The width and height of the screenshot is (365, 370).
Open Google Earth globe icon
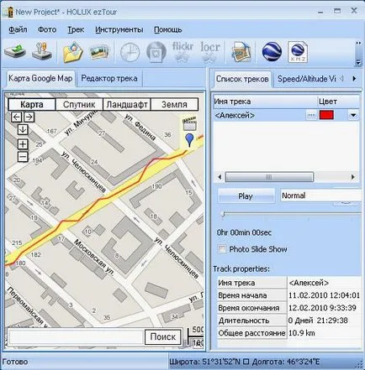click(x=272, y=51)
